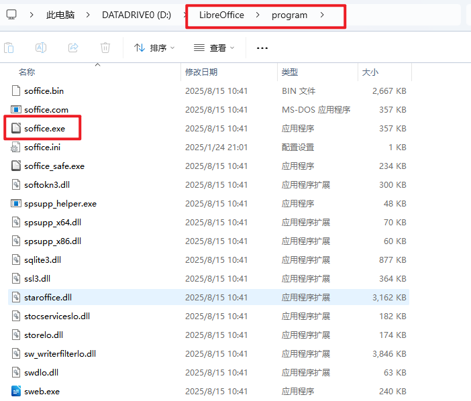Image resolution: width=471 pixels, height=401 pixels.
Task: Open the three-dot More options menu
Action: click(262, 48)
